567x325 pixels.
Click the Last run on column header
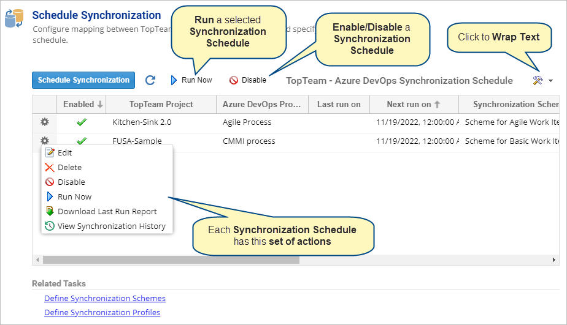(x=339, y=104)
